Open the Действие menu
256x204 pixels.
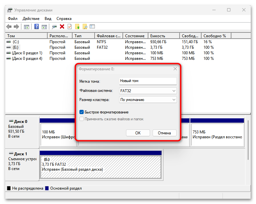[31, 19]
